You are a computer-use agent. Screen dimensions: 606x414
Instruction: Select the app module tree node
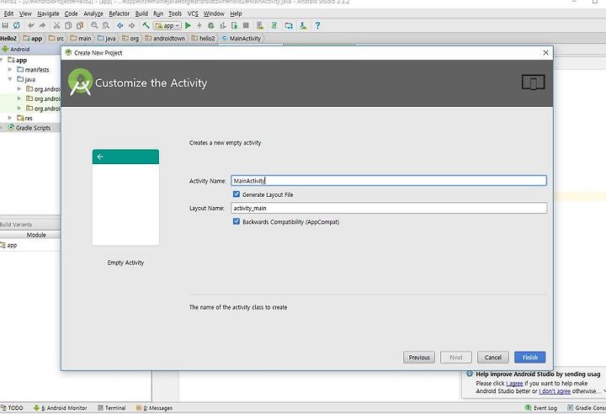click(x=18, y=60)
